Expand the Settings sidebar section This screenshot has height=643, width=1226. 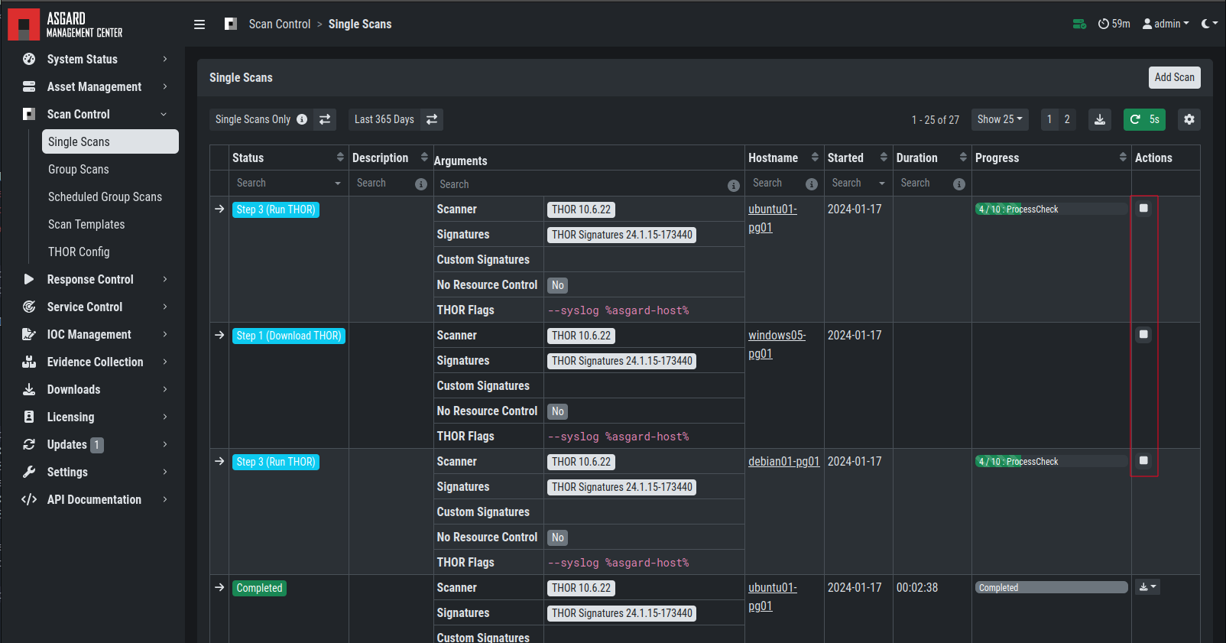(x=164, y=472)
